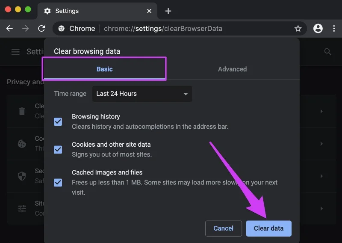Bookmark this page with the star icon
The height and width of the screenshot is (243, 342).
(298, 28)
